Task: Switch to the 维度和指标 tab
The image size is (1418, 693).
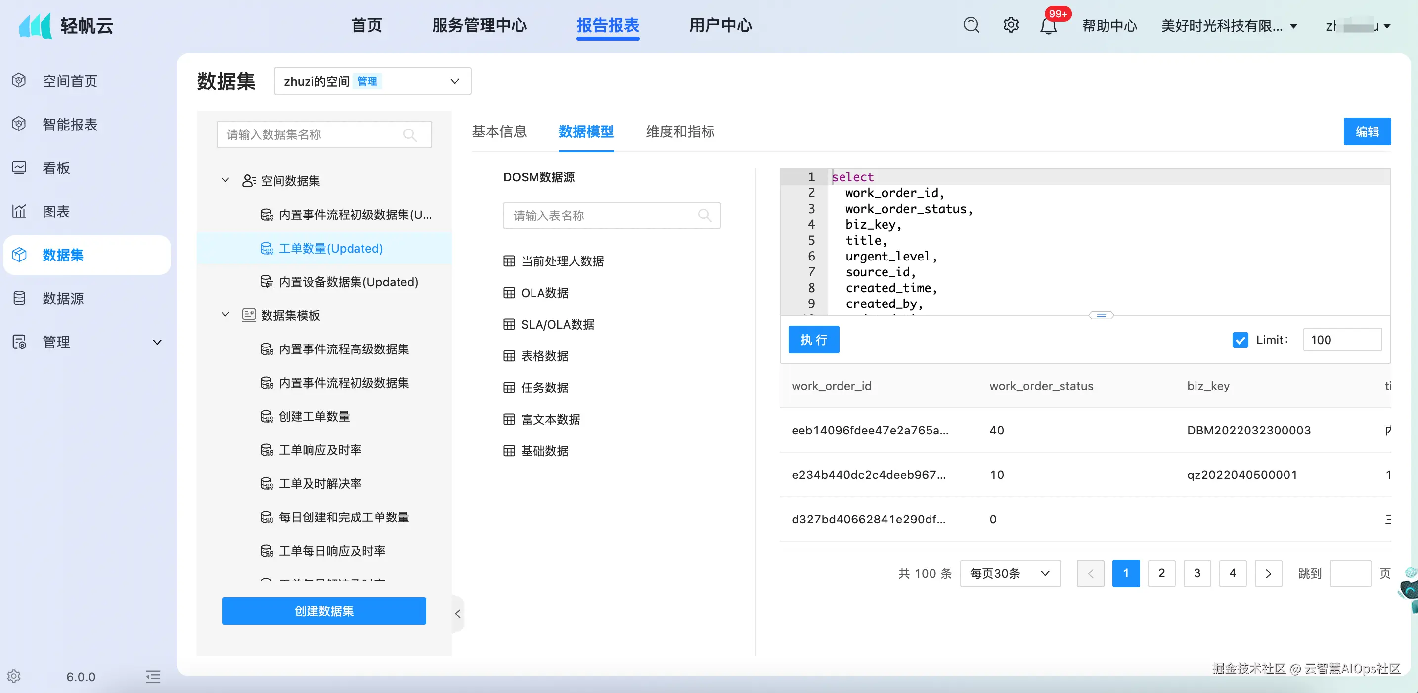Action: tap(680, 131)
